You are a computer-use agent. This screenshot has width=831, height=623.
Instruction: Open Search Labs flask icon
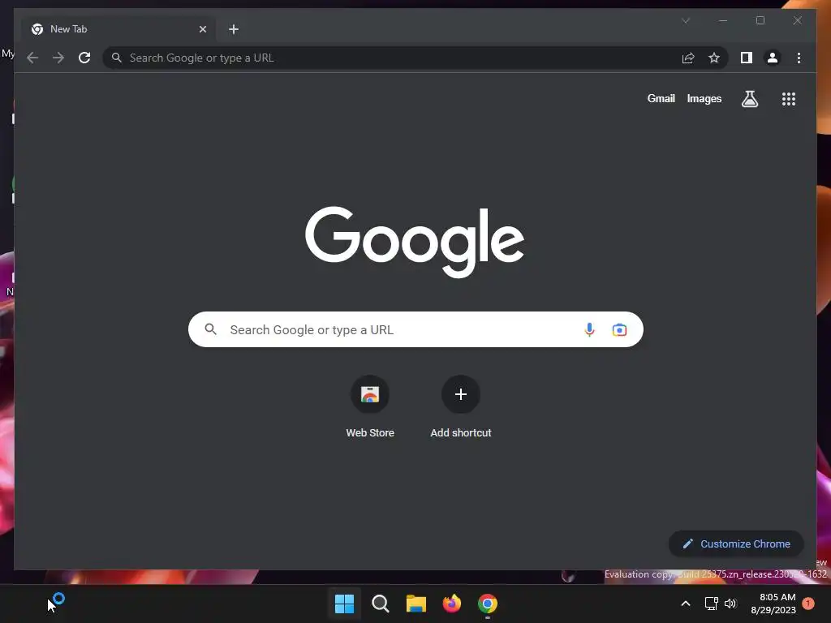[749, 98]
